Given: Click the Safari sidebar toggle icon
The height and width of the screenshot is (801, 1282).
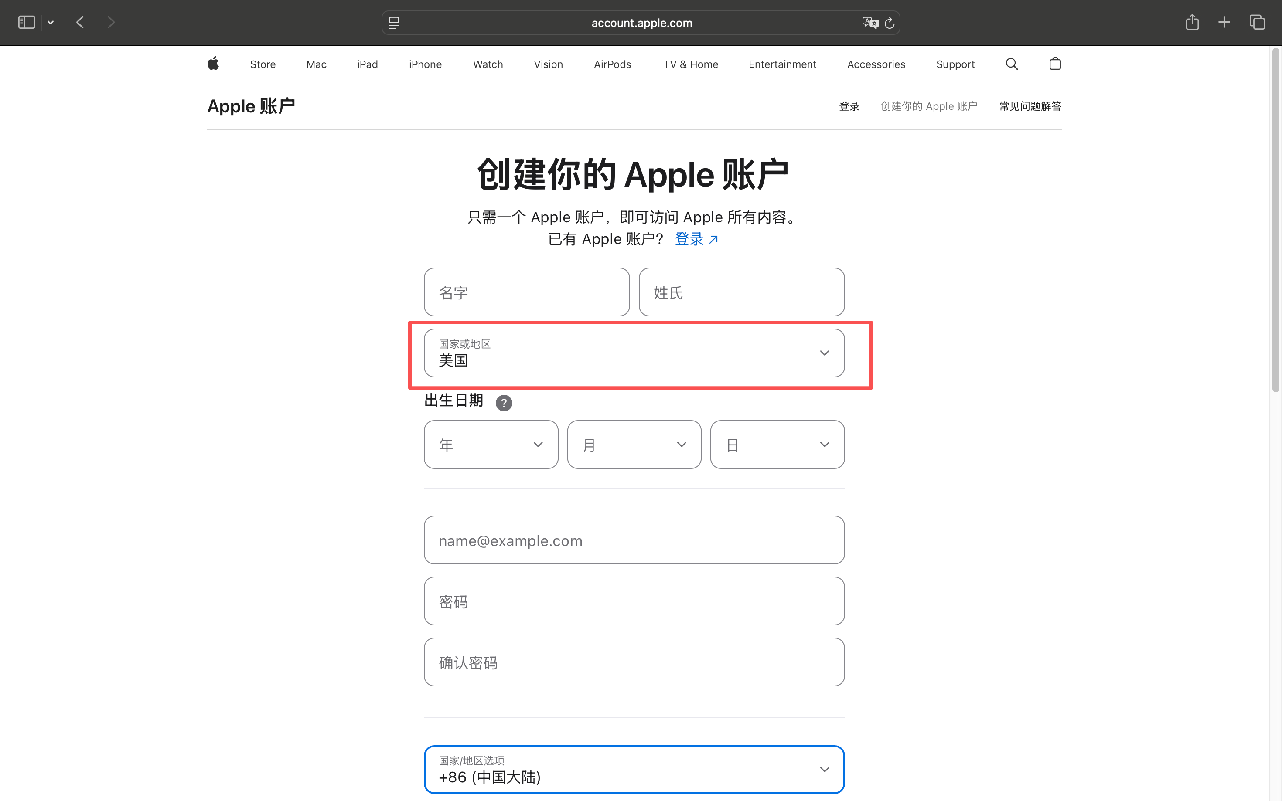Looking at the screenshot, I should pos(27,22).
